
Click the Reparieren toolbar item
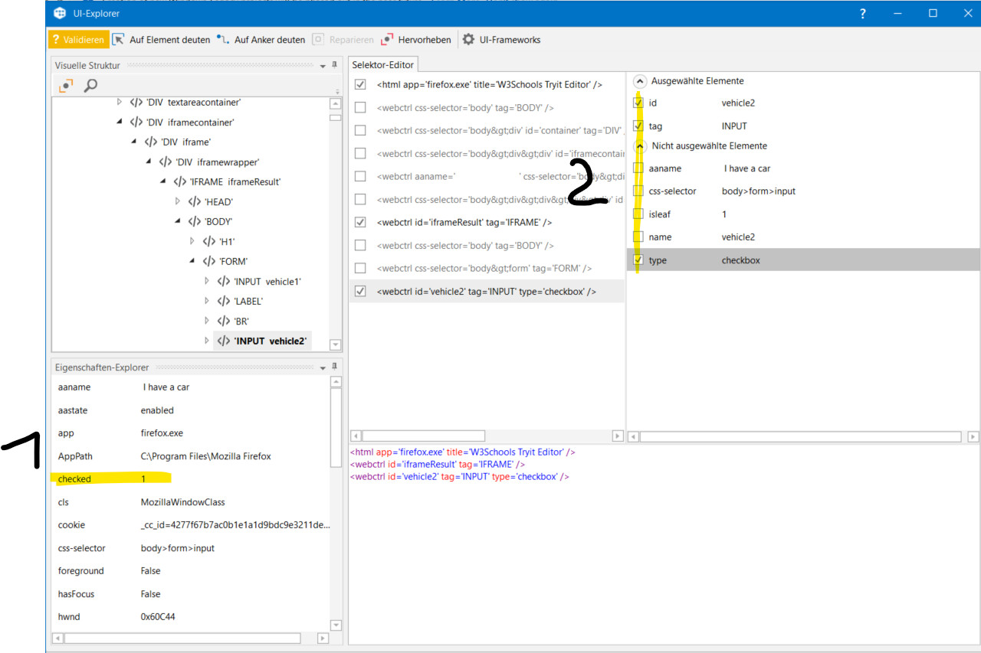[x=343, y=40]
